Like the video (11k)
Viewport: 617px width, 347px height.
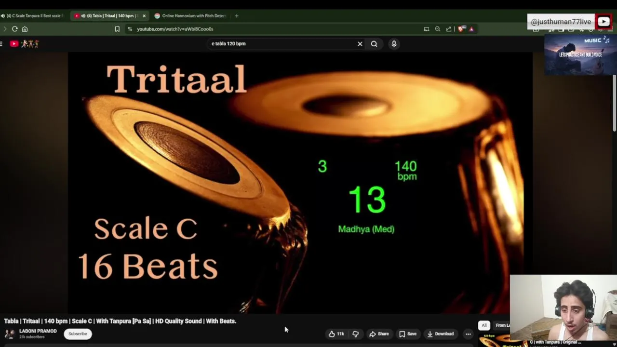click(336, 334)
